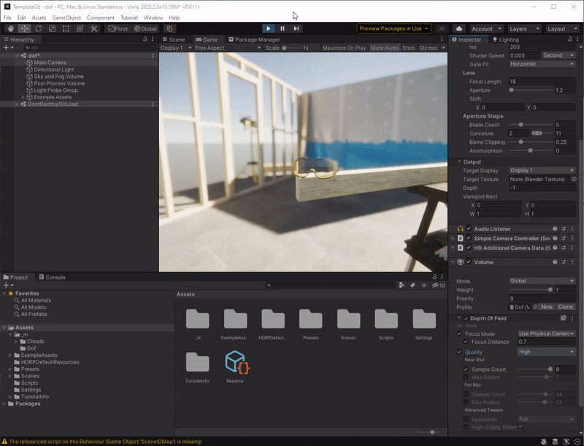Click the Stats button
Viewport: 584px width, 446px height.
(409, 47)
